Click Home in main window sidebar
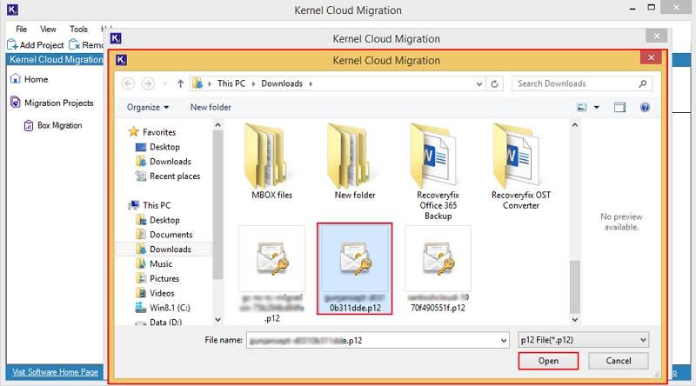 coord(30,79)
